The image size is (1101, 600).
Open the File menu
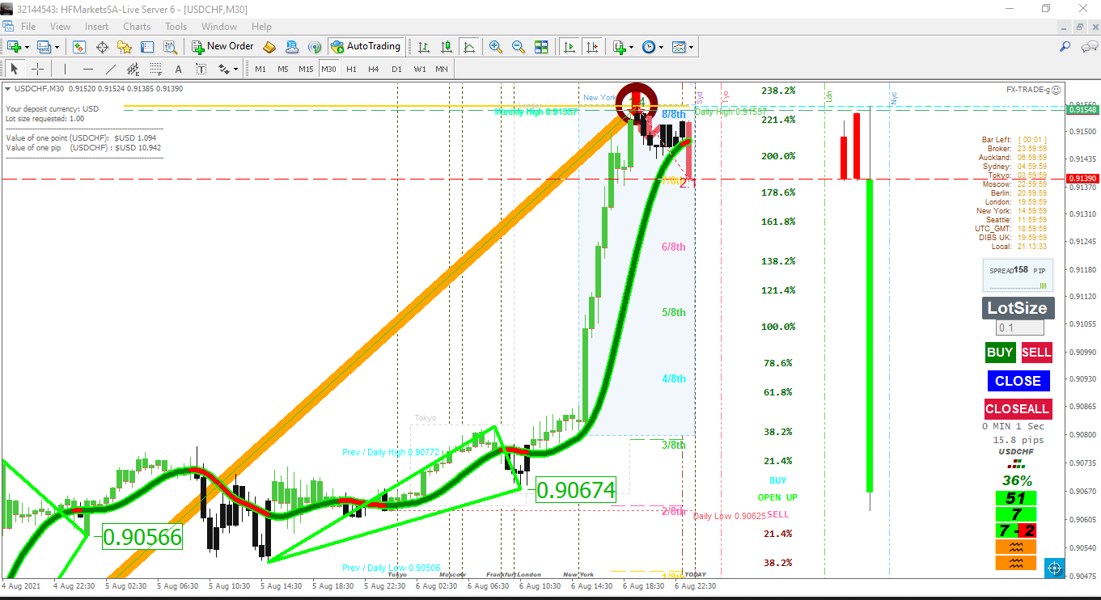click(x=28, y=27)
